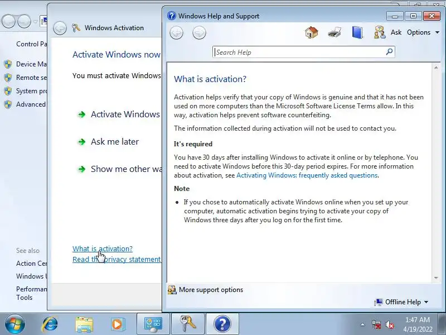Click the network status tray icon
Viewport: 446px width, 335px height.
tap(376, 324)
